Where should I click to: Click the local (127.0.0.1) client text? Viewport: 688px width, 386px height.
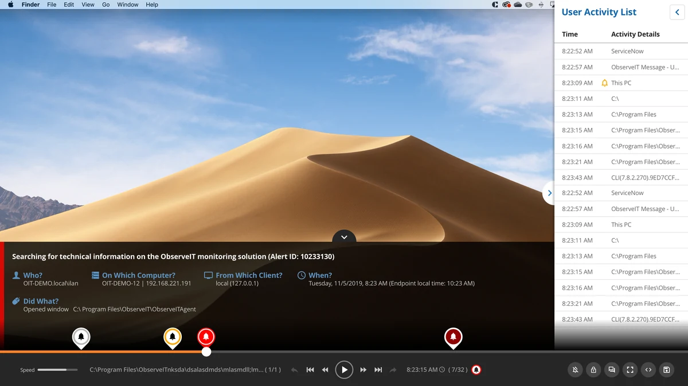[x=237, y=283]
